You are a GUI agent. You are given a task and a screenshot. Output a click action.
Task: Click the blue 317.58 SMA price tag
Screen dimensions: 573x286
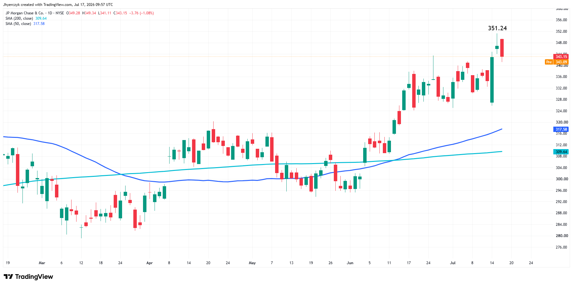(x=561, y=129)
